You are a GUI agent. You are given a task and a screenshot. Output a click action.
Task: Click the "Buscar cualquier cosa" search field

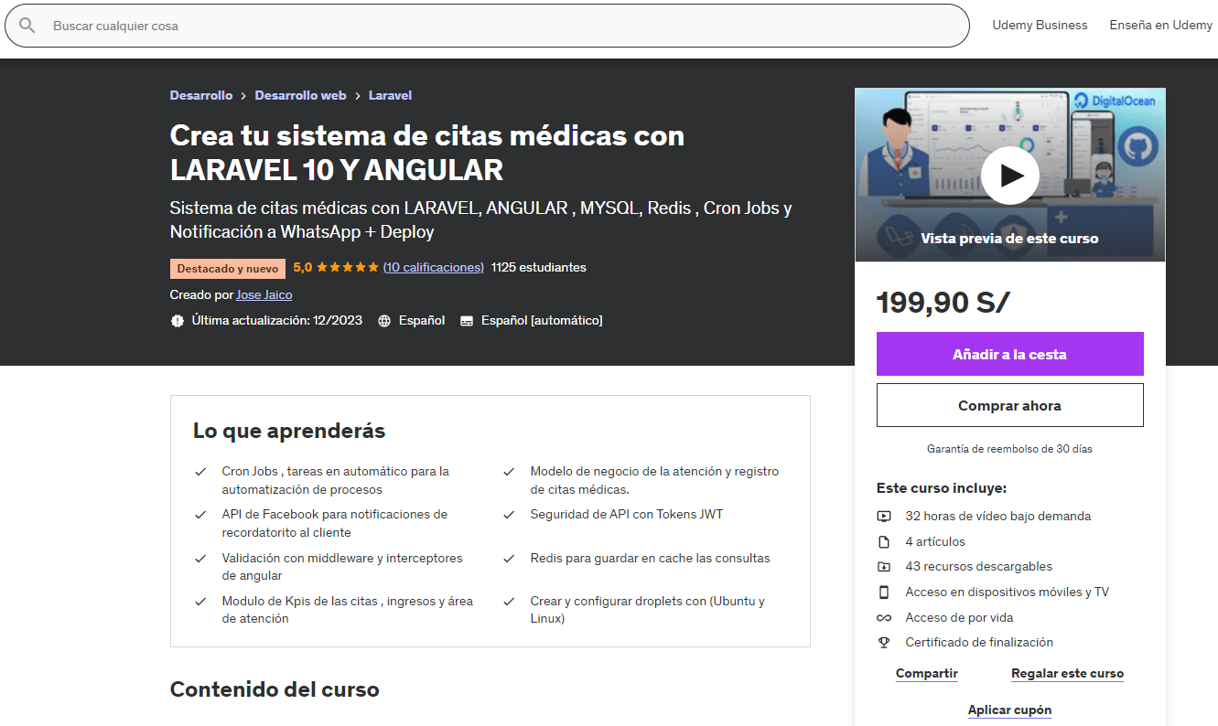click(x=366, y=26)
